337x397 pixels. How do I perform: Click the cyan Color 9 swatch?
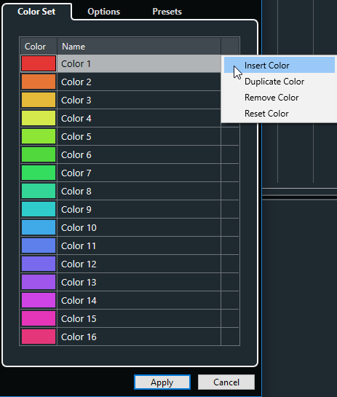(39, 209)
